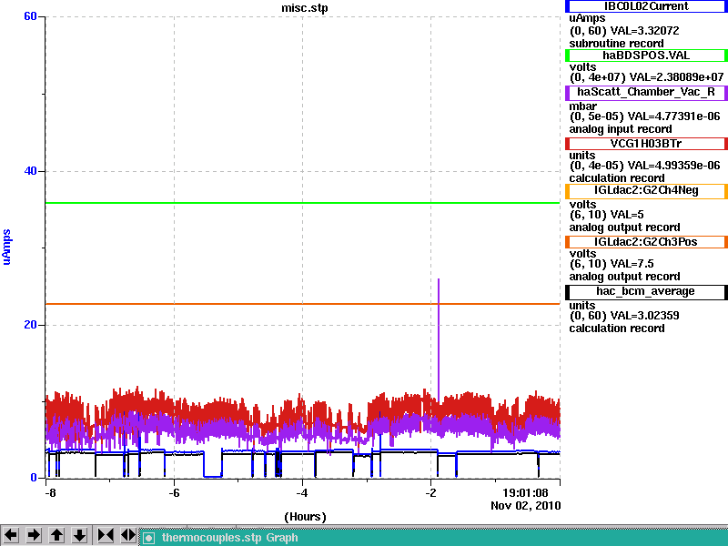Select the VCG1H03BTr legend button
The image size is (728, 546).
point(646,144)
